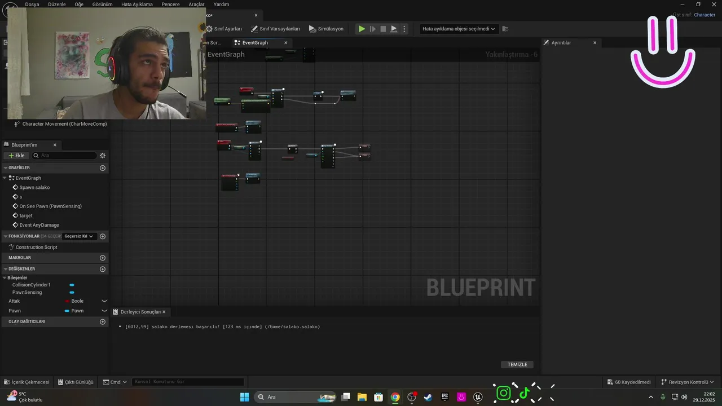The width and height of the screenshot is (722, 406).
Task: Open Blueprint'im view settings gear
Action: (103, 156)
